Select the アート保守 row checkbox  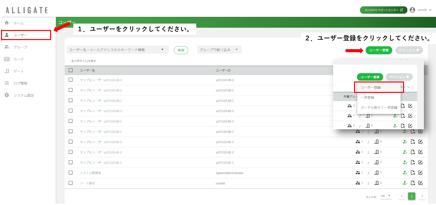tap(71, 183)
